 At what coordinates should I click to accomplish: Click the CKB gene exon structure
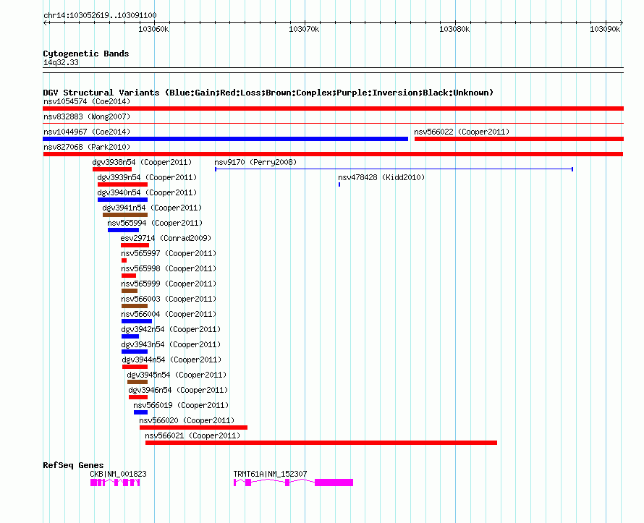115,482
